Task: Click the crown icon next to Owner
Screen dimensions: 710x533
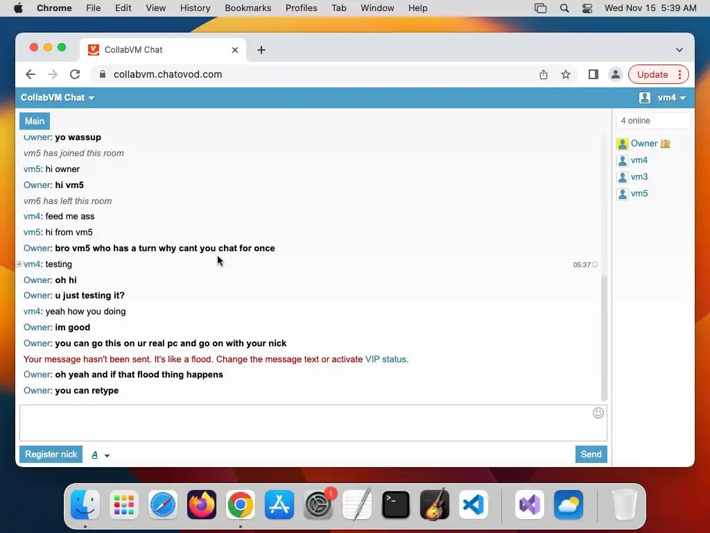Action: [x=665, y=144]
